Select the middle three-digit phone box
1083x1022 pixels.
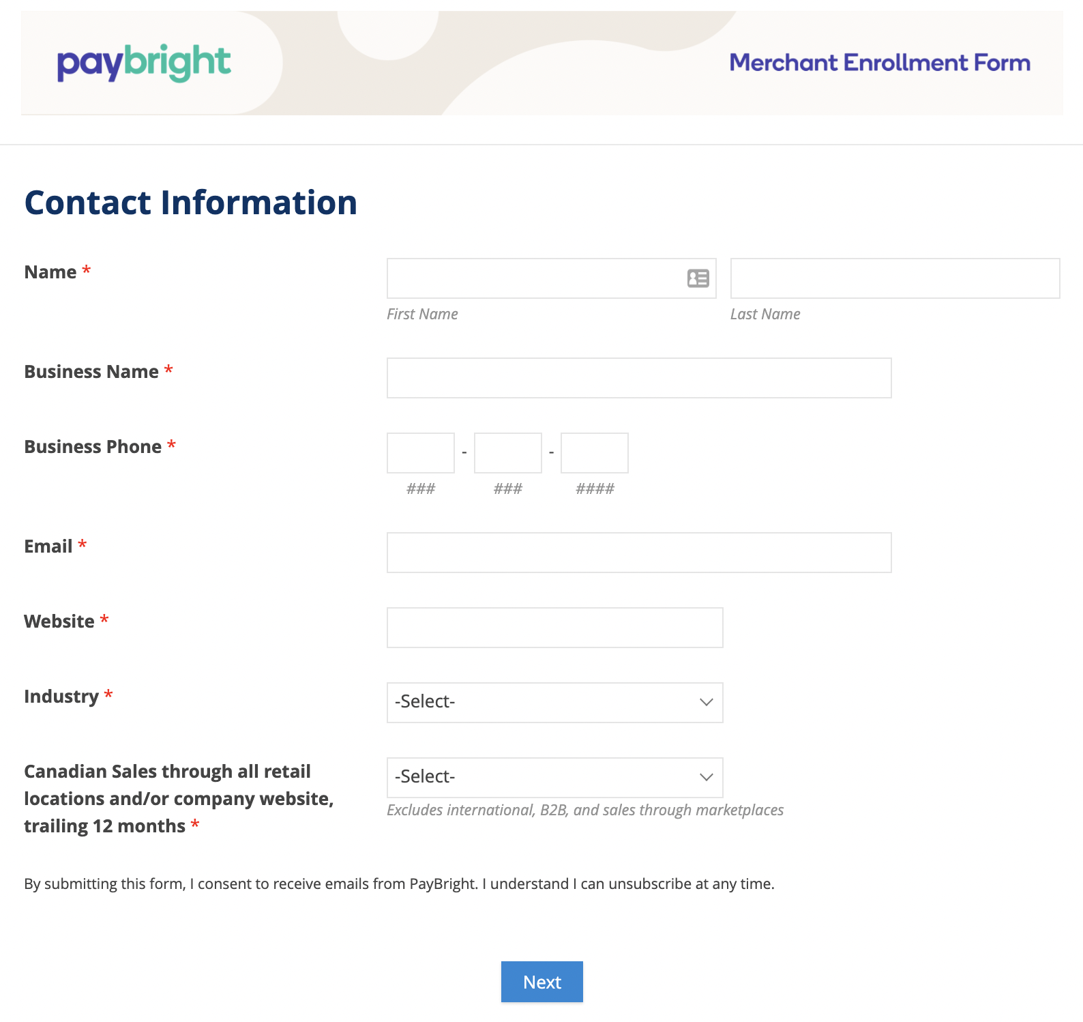[507, 453]
